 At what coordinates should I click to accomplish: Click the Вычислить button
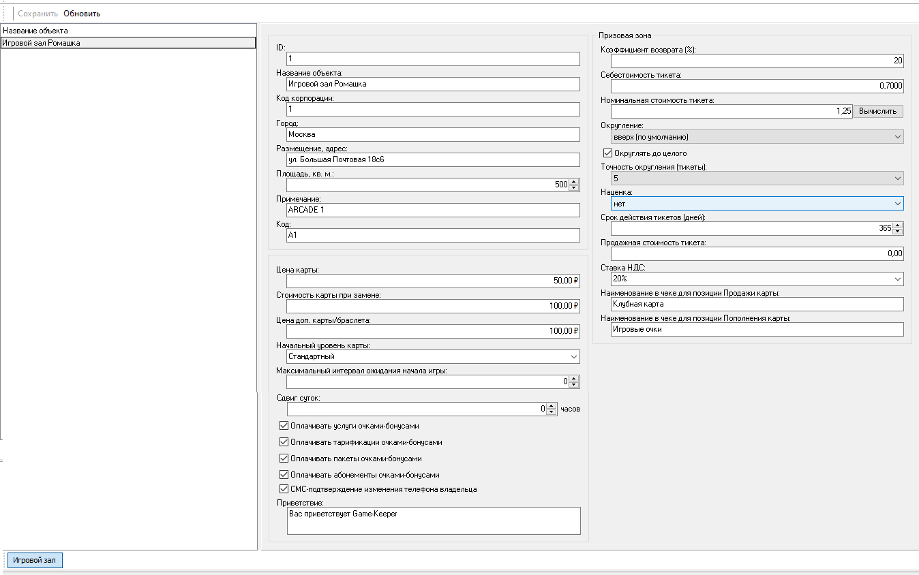878,111
